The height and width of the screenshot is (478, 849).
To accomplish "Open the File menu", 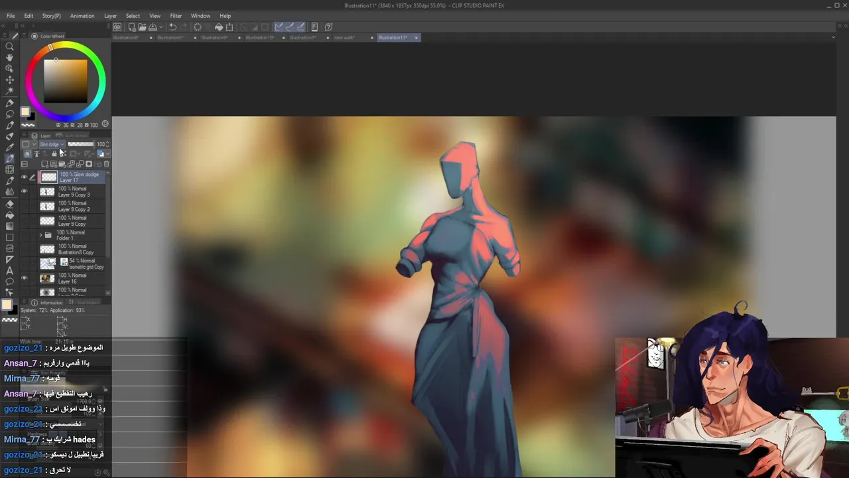I will pyautogui.click(x=11, y=16).
